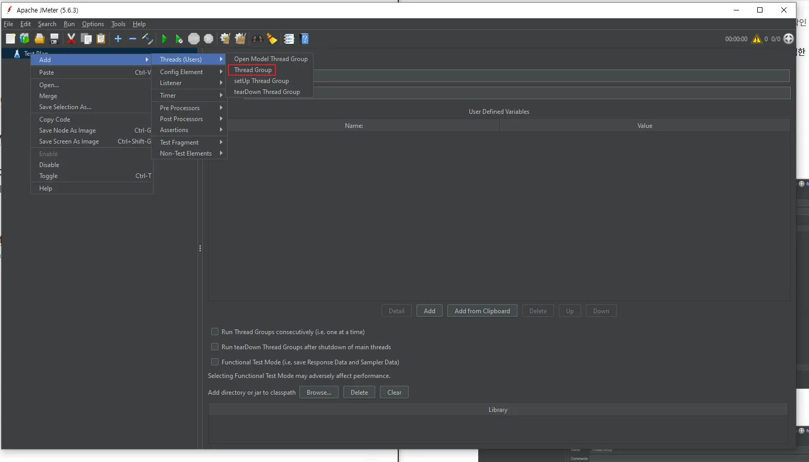The height and width of the screenshot is (462, 809).
Task: Save the test plan with the floppy disk icon
Action: [x=54, y=39]
